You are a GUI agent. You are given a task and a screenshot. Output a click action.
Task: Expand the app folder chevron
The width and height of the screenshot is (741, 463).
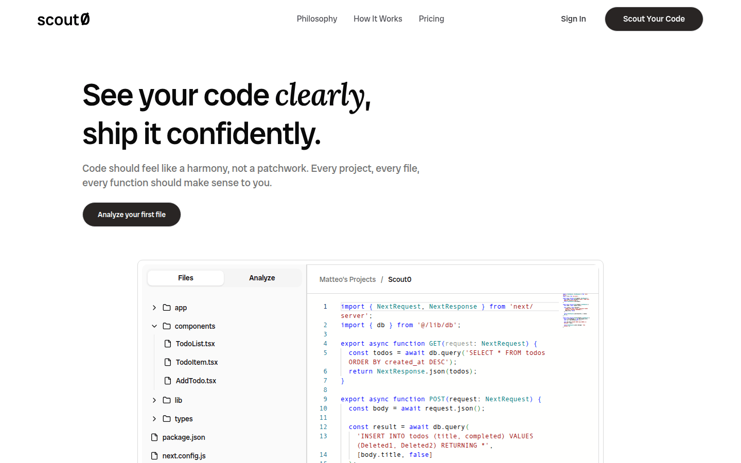point(154,308)
